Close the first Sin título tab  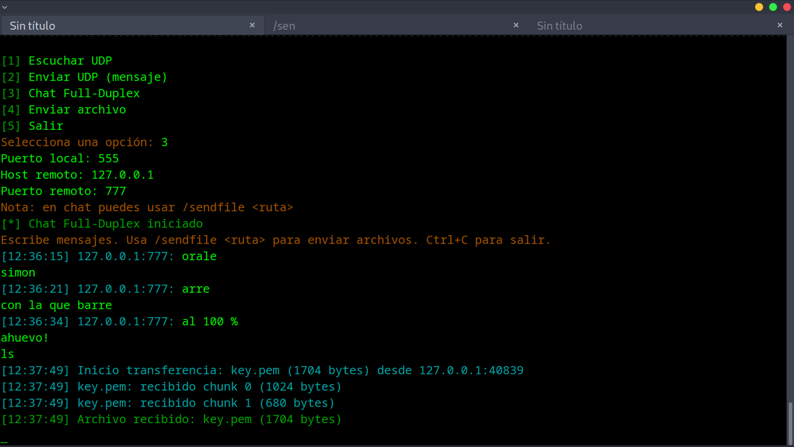pyautogui.click(x=252, y=25)
